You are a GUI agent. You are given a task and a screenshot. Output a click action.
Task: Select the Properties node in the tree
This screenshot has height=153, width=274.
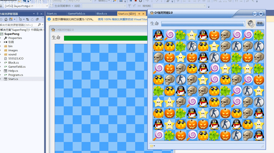(x=15, y=38)
